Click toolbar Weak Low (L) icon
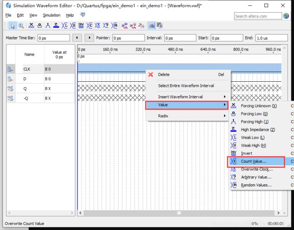 (x=65, y=26)
